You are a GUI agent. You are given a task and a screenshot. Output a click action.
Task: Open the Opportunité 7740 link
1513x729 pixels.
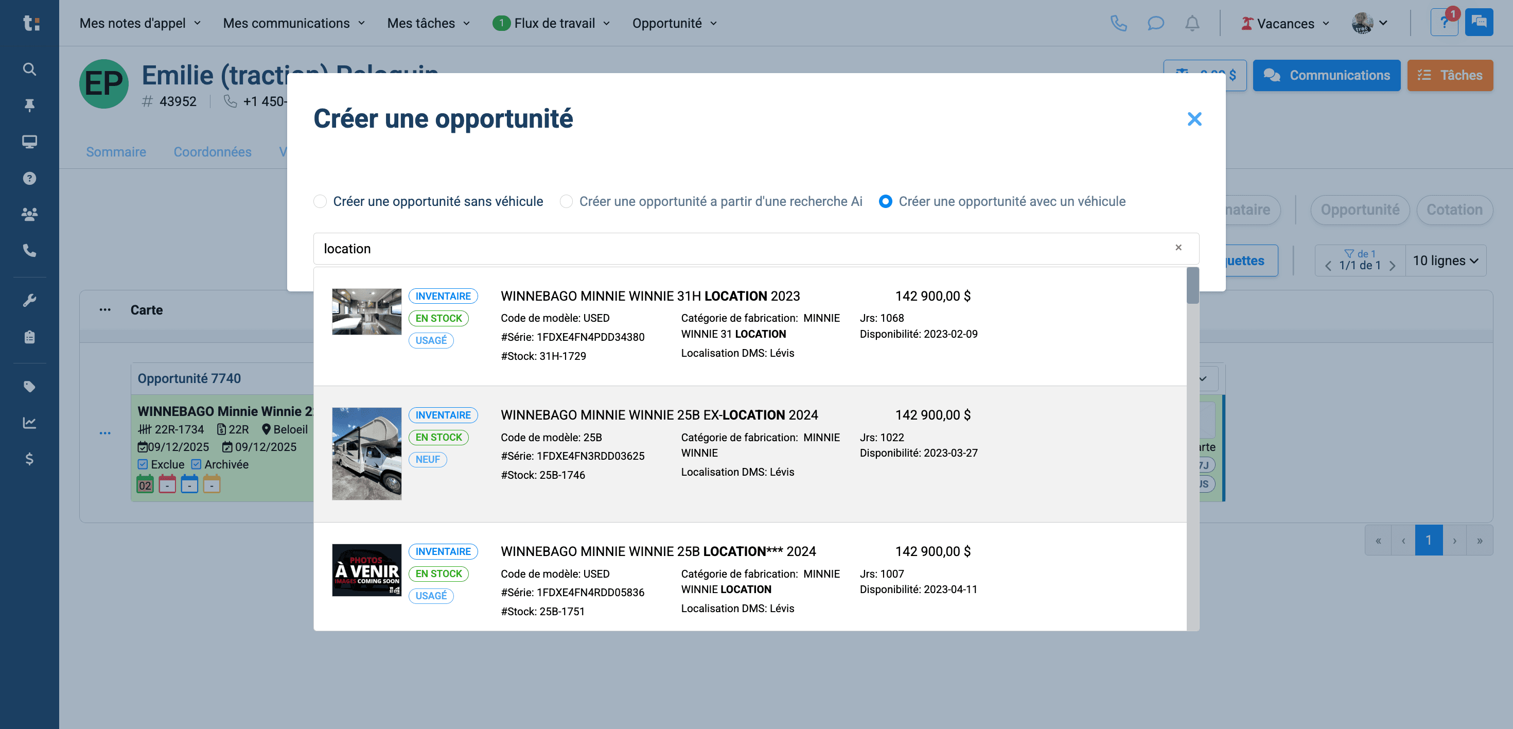(x=189, y=378)
